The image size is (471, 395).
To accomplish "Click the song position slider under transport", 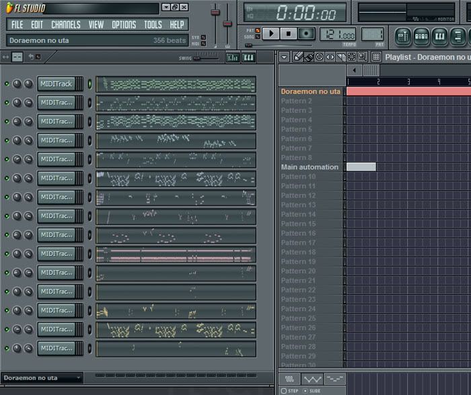I will point(248,45).
